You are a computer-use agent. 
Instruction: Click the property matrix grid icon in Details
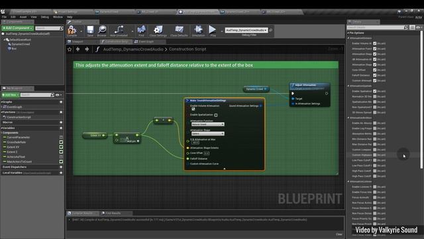pyautogui.click(x=412, y=27)
